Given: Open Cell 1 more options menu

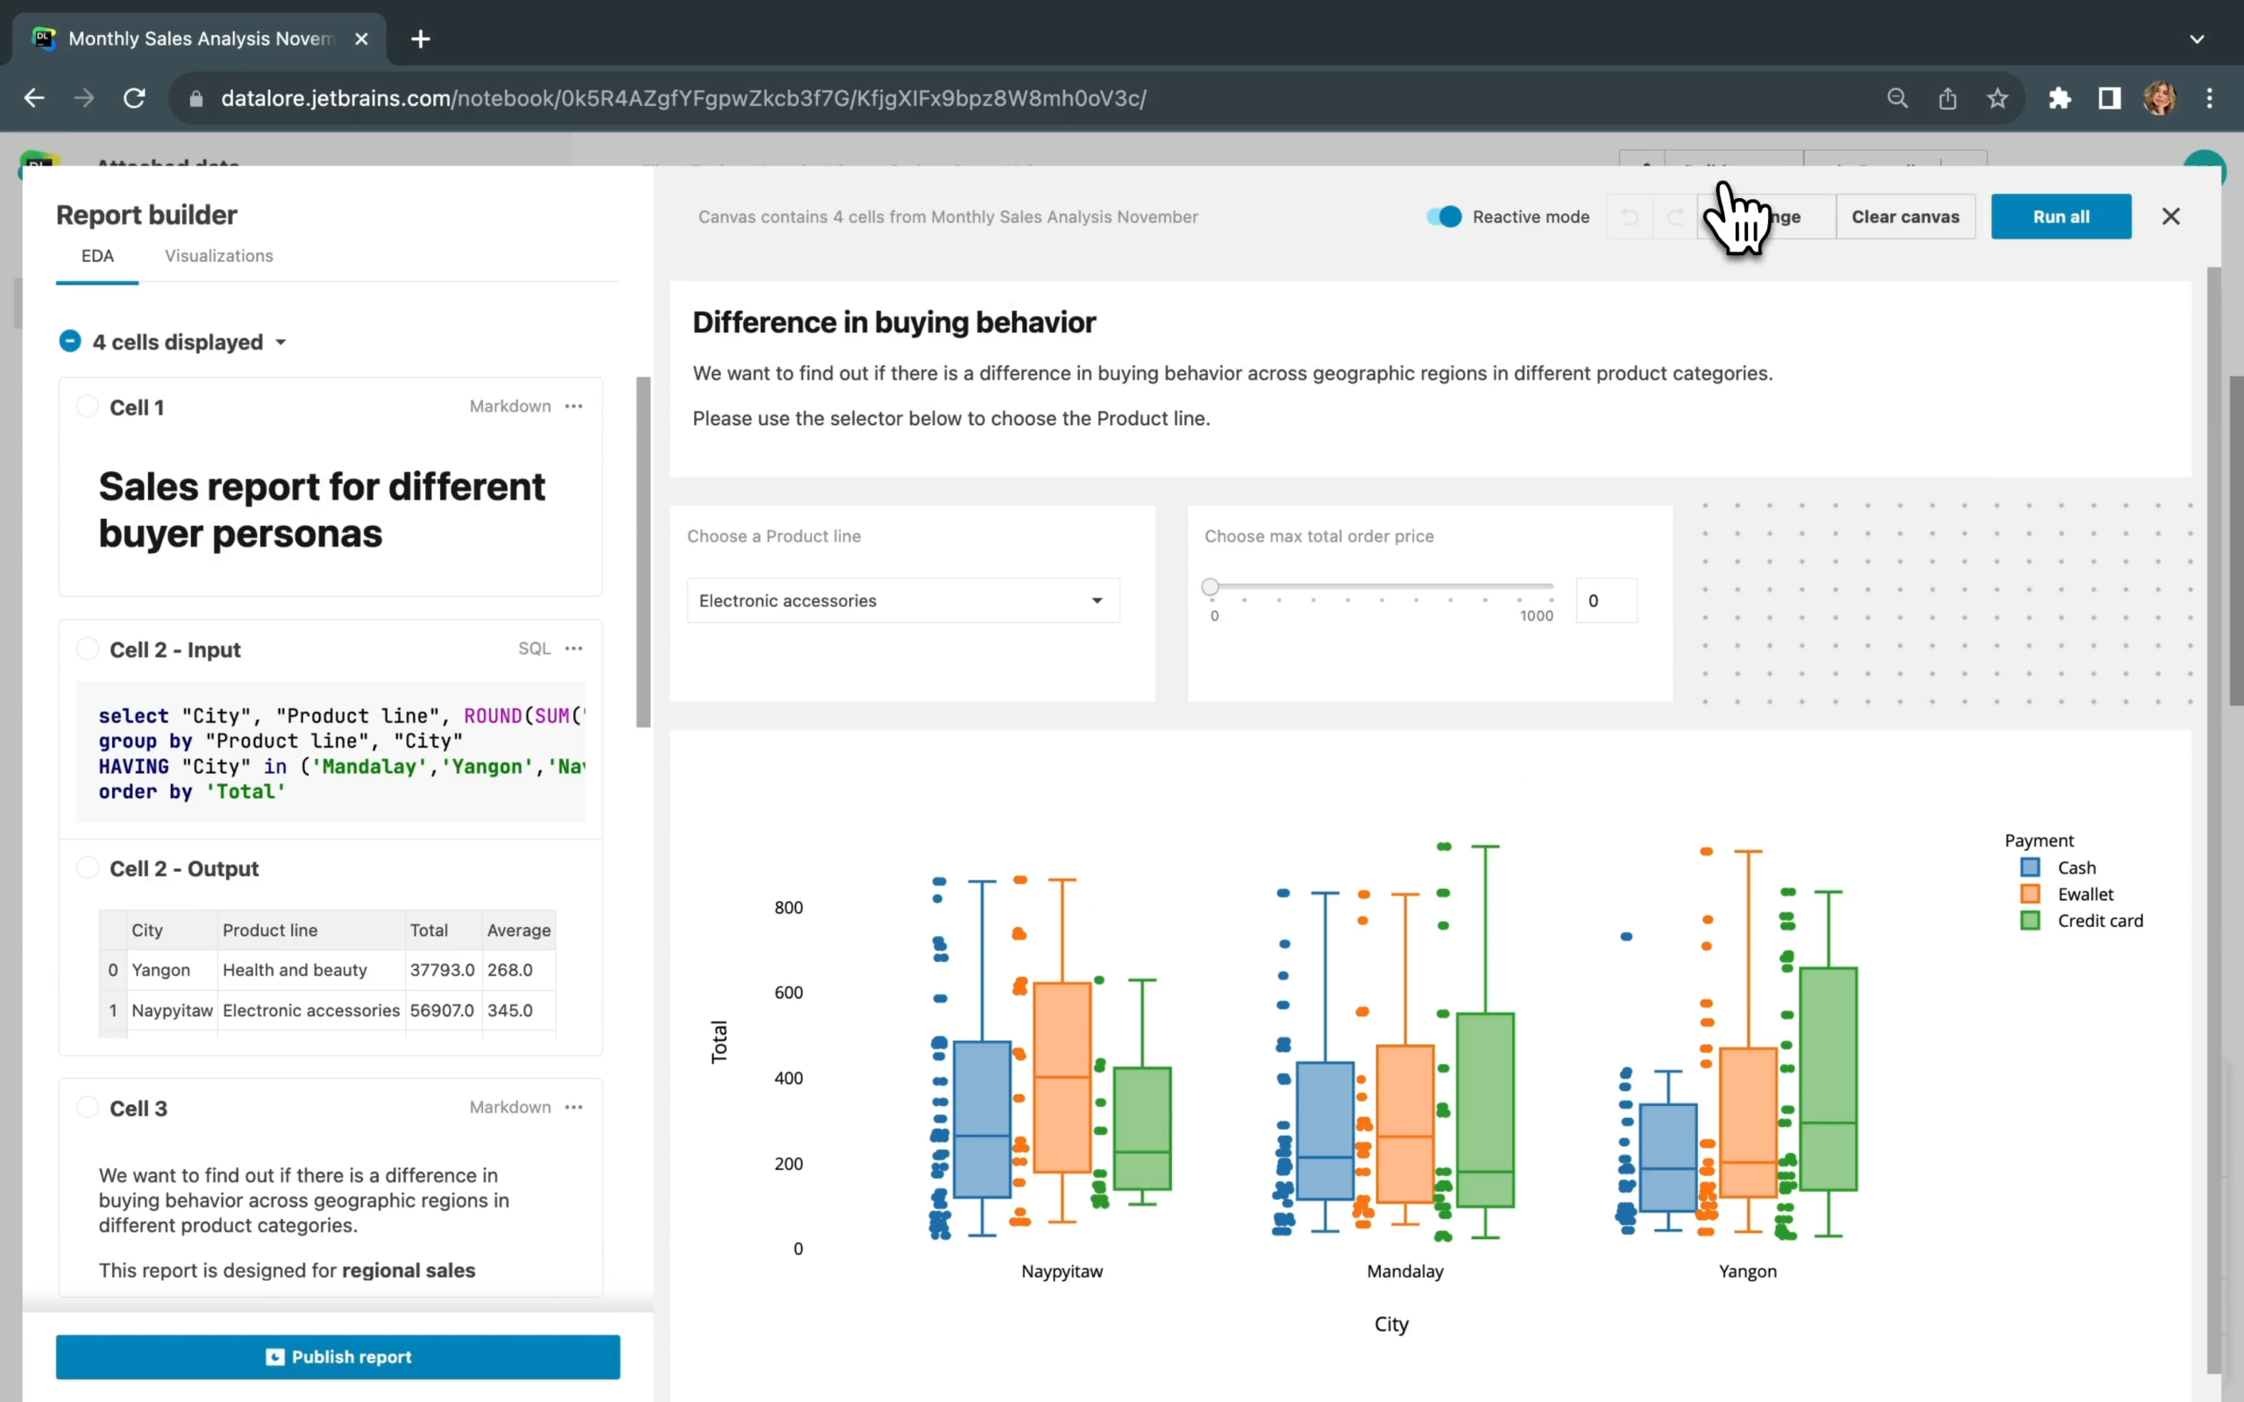Looking at the screenshot, I should (x=574, y=406).
